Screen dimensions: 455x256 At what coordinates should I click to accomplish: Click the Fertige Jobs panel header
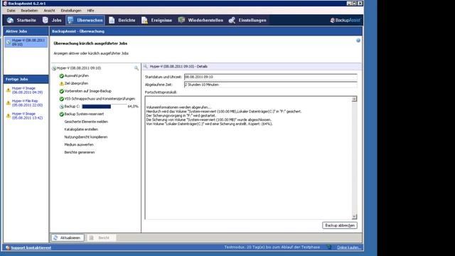point(26,79)
